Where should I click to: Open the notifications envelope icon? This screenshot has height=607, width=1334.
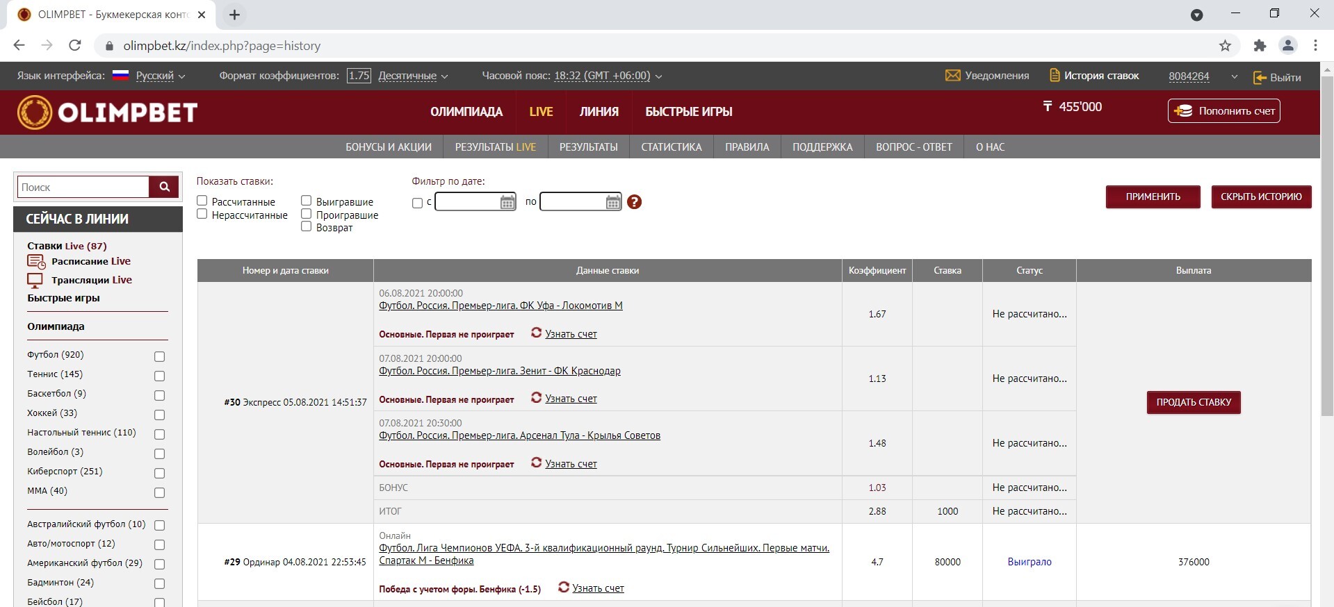tap(952, 76)
